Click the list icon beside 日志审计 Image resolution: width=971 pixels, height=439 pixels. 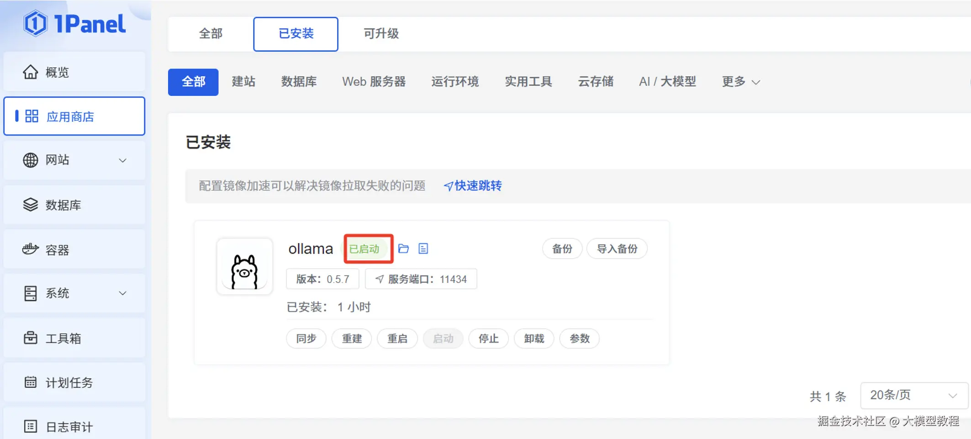(x=31, y=427)
